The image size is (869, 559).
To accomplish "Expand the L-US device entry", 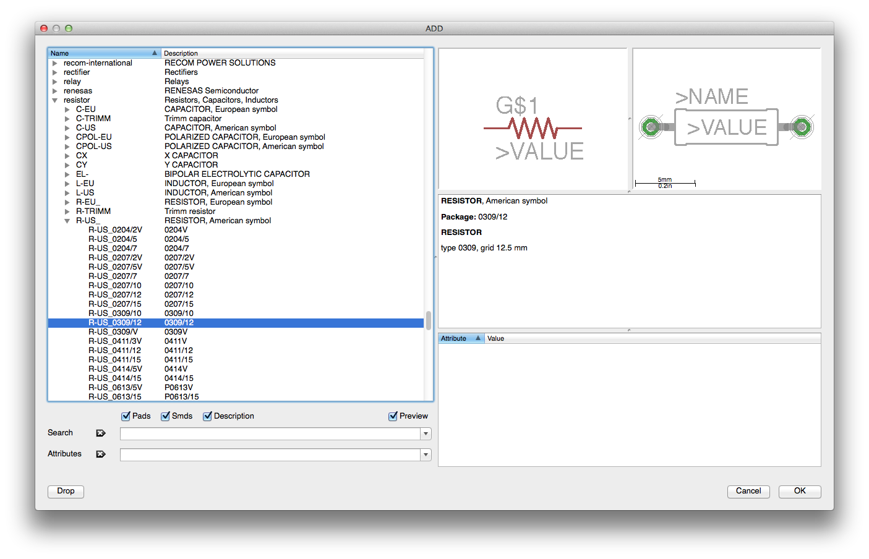I will click(67, 193).
